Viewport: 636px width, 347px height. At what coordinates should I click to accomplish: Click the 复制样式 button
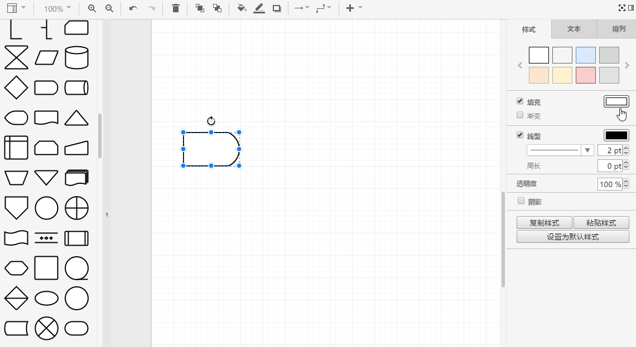[x=544, y=223]
